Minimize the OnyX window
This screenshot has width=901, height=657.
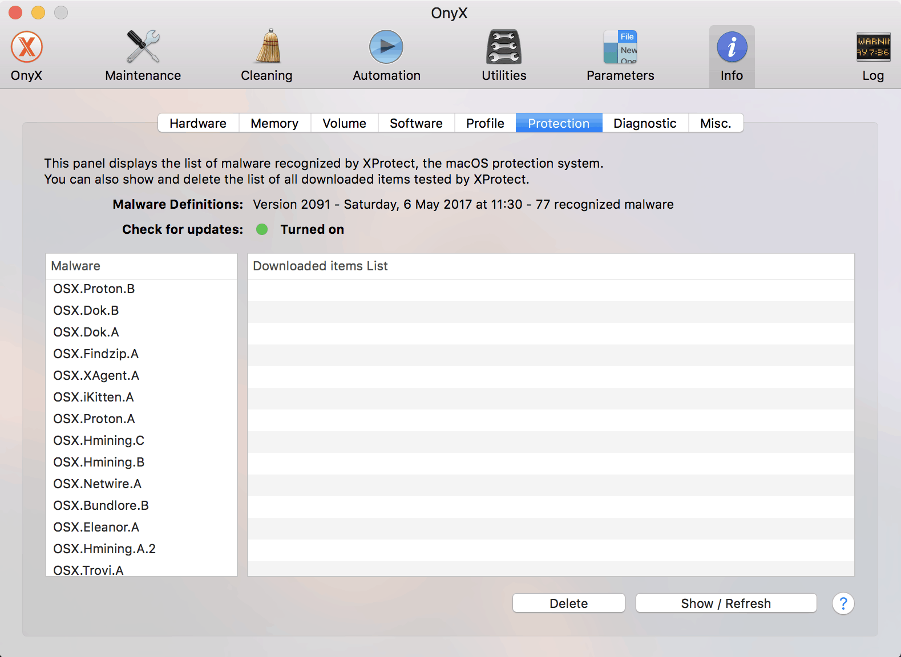click(x=38, y=13)
